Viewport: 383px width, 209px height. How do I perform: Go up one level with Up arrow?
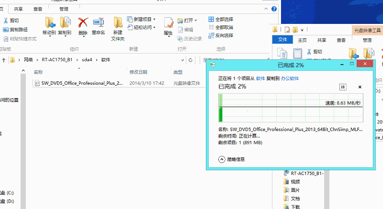pyautogui.click(x=4, y=60)
